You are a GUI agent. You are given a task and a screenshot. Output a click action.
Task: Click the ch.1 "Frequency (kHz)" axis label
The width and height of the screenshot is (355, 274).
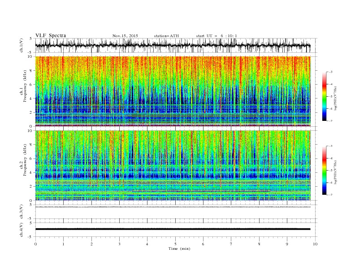click(x=25, y=86)
